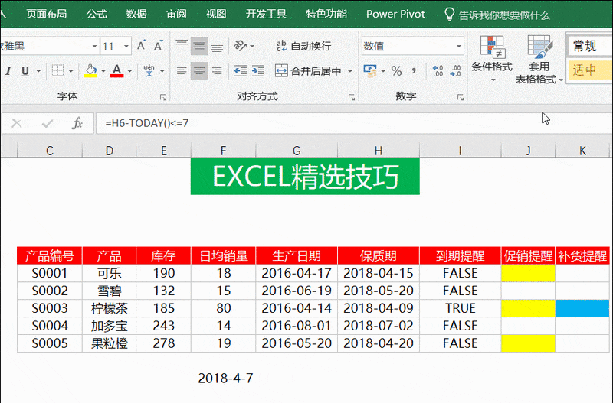
Task: Toggle center horizontal alignment
Action: click(x=199, y=71)
